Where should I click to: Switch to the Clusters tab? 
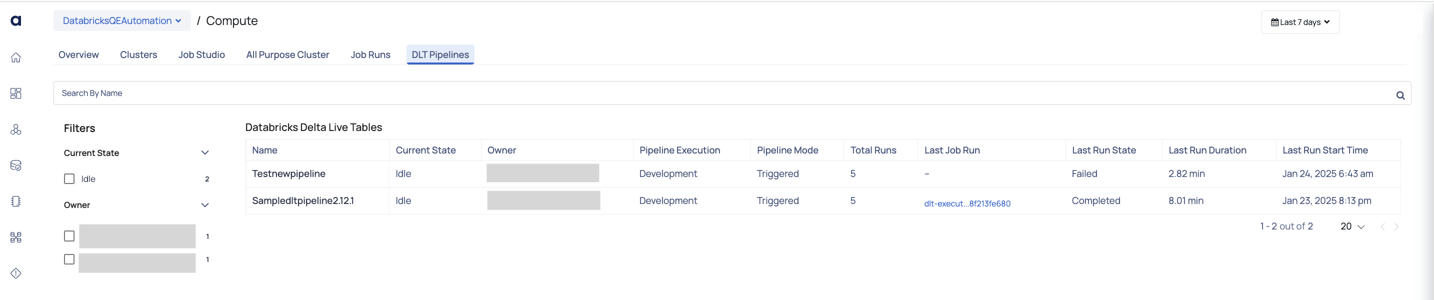click(138, 54)
